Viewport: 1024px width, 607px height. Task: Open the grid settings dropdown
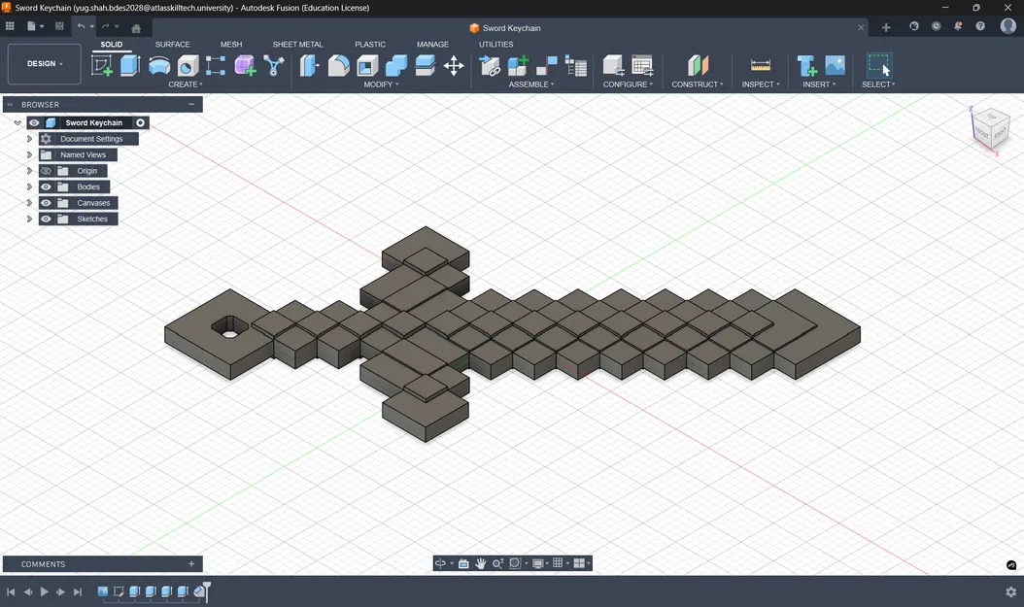(x=567, y=563)
